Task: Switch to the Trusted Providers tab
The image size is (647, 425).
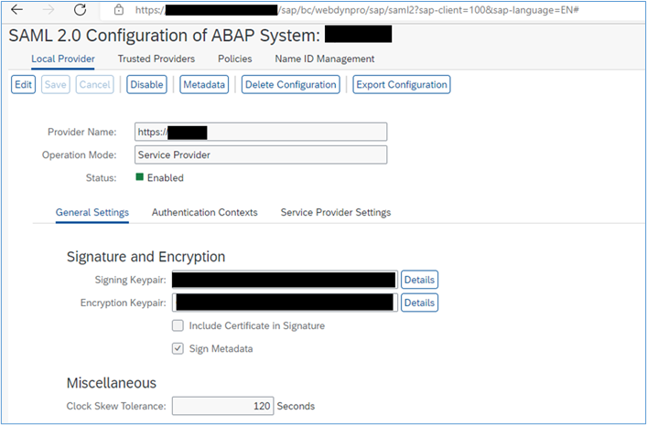Action: pos(156,58)
